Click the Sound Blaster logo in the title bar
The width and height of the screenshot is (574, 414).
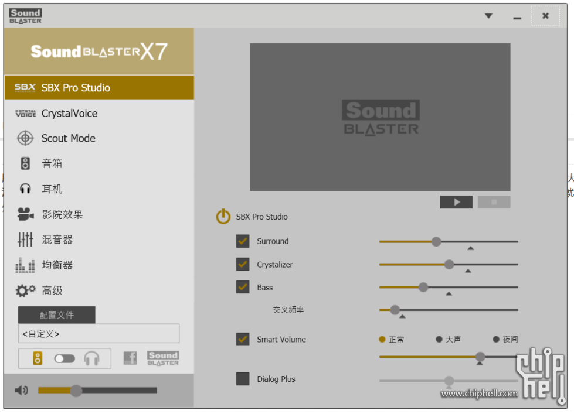[x=25, y=16]
